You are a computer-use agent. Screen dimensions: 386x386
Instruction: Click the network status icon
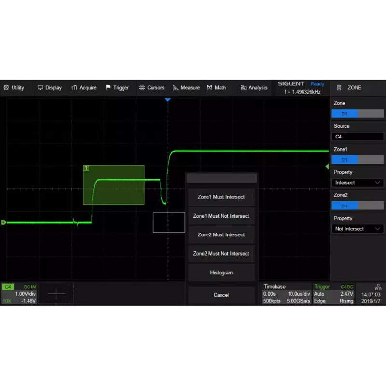pos(378,287)
